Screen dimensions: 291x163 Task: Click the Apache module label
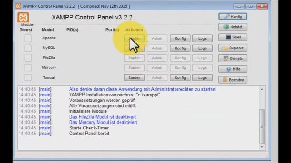49,38
